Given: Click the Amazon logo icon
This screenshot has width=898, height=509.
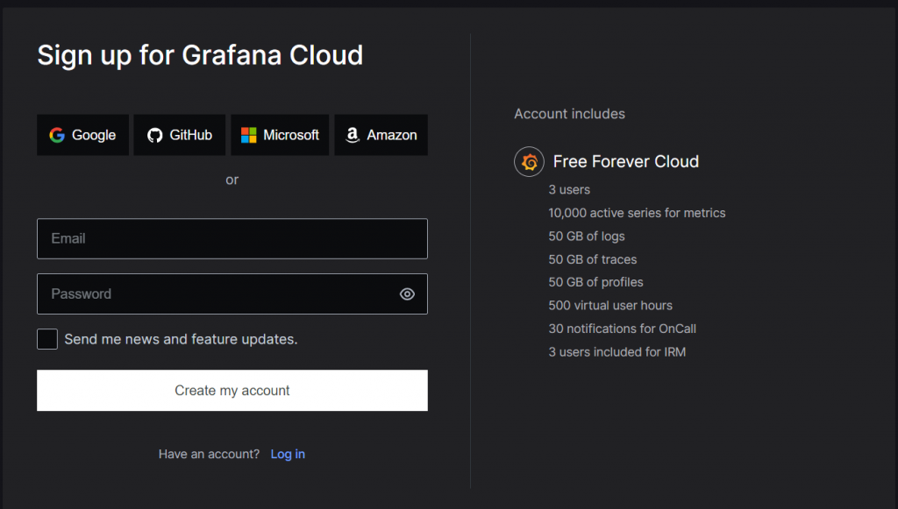Looking at the screenshot, I should point(353,135).
